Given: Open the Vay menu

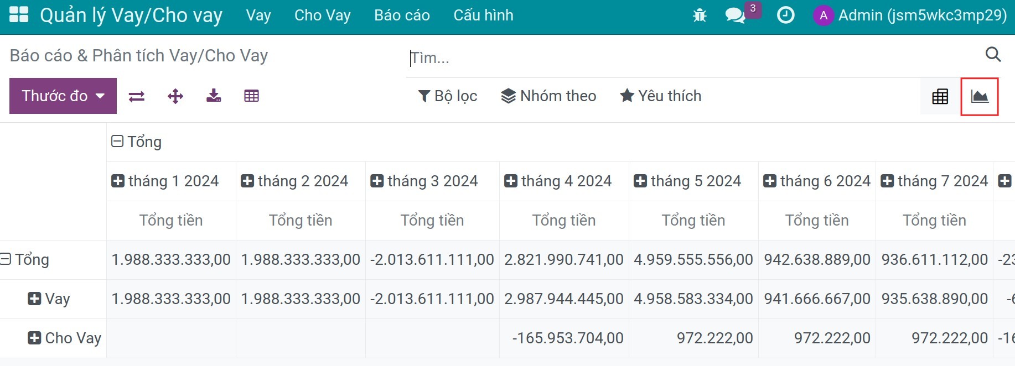Looking at the screenshot, I should click(258, 15).
